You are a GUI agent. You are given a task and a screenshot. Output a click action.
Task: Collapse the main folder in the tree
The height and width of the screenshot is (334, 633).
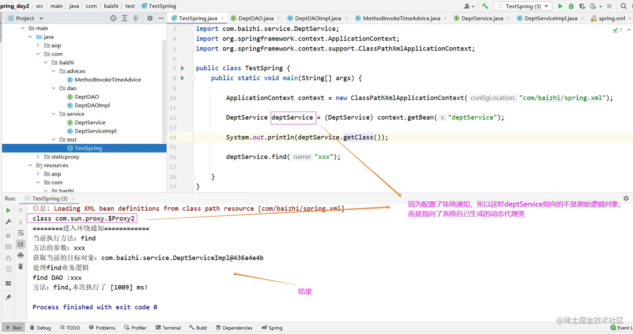coord(22,28)
